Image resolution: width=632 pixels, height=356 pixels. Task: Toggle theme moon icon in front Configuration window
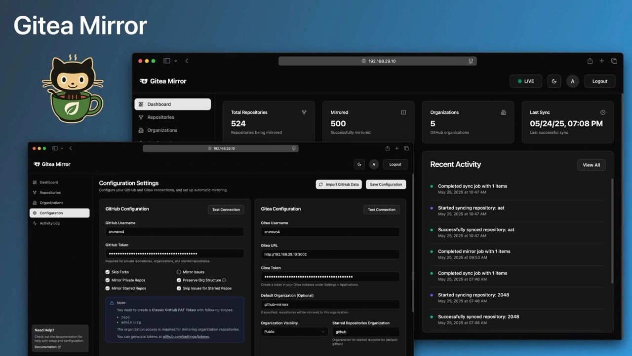point(359,164)
